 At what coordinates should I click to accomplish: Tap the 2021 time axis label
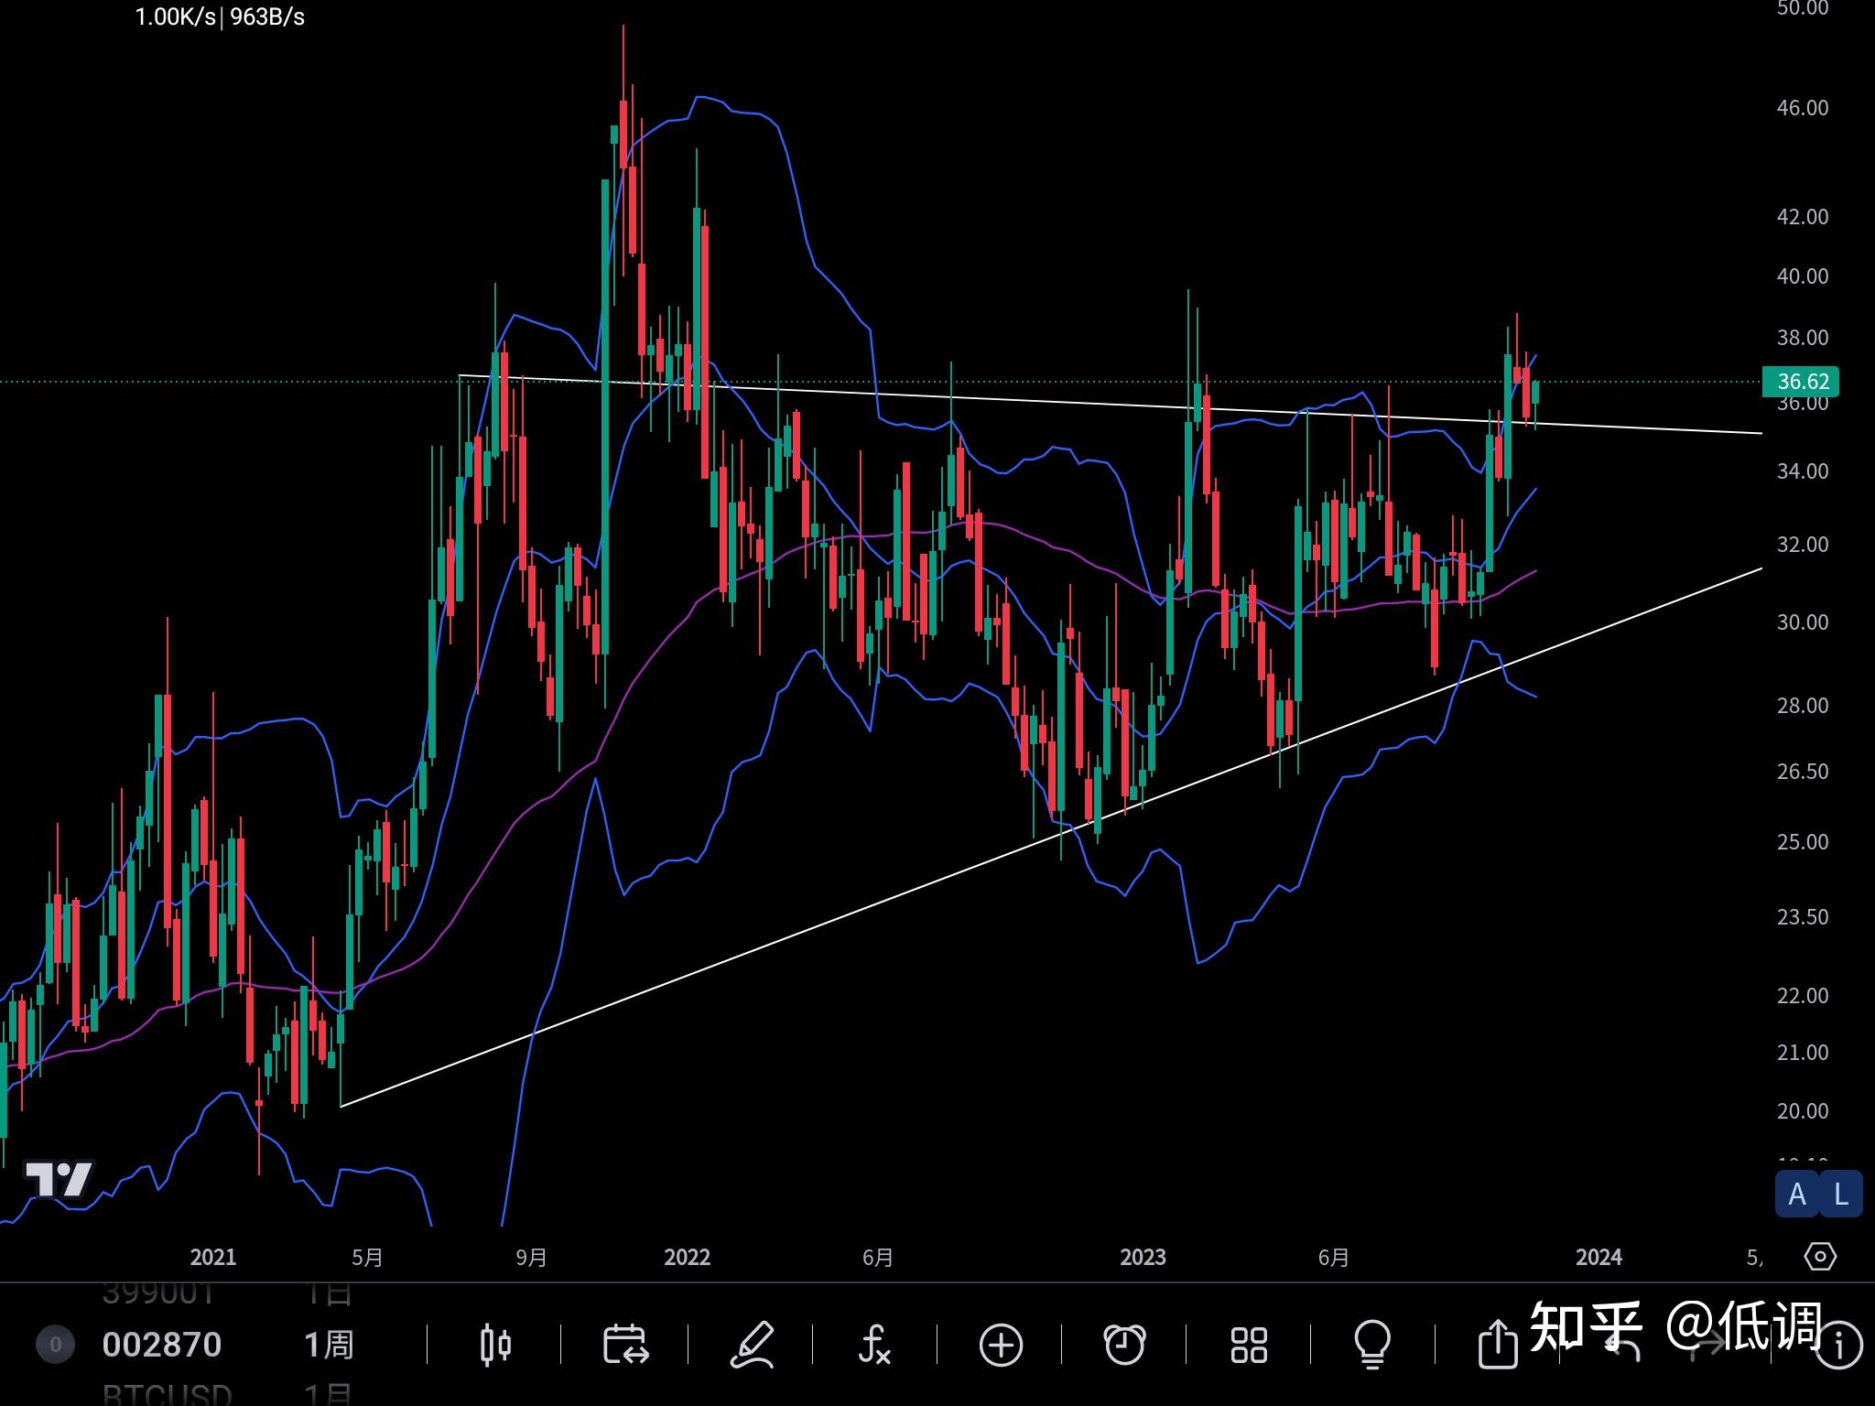[212, 1257]
